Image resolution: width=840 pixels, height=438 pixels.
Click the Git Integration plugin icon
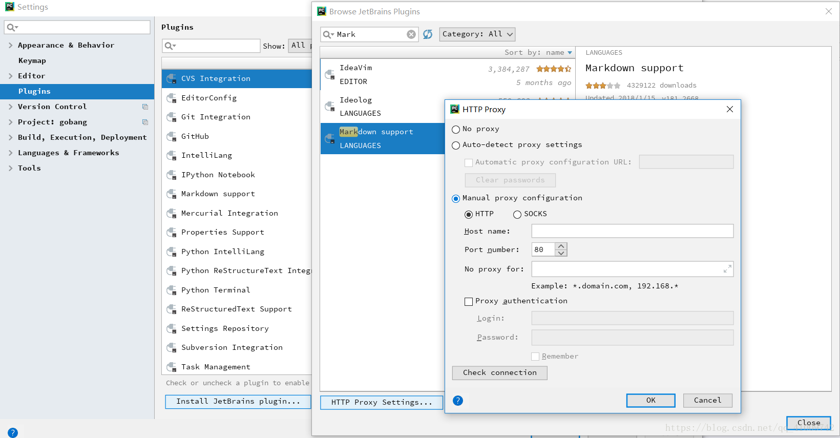tap(172, 117)
